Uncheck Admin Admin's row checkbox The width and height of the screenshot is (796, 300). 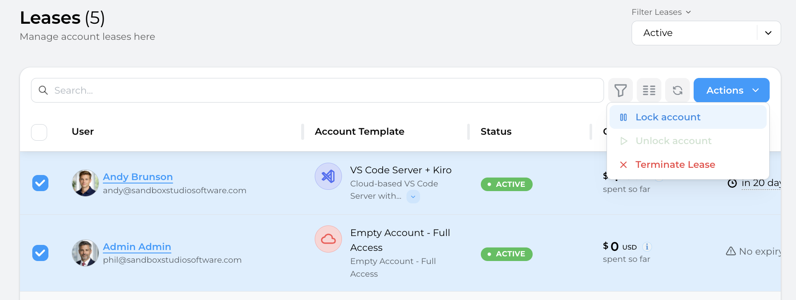coord(40,253)
